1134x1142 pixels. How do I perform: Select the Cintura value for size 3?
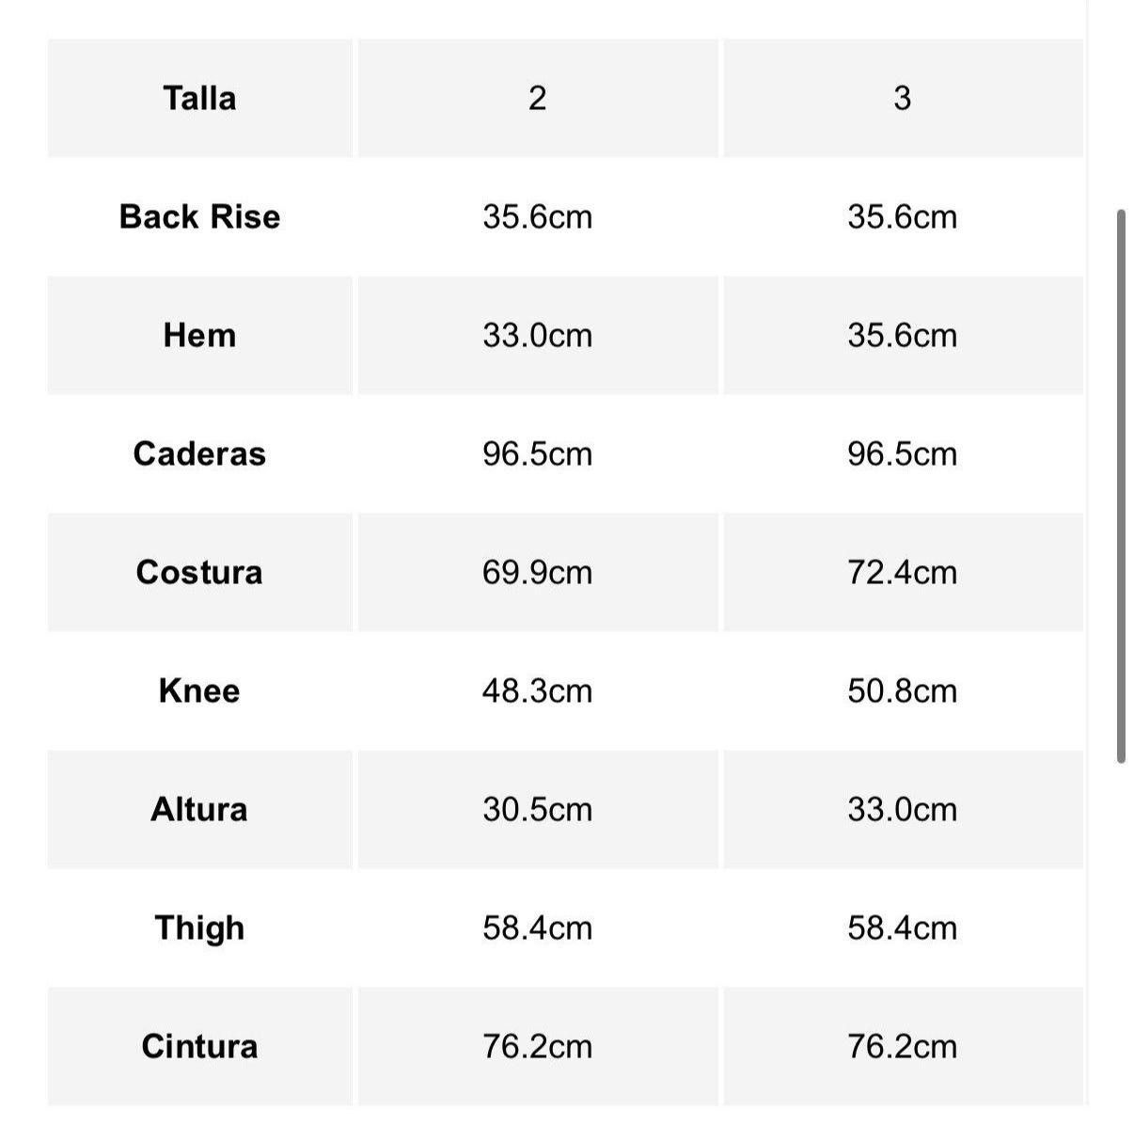point(902,1046)
